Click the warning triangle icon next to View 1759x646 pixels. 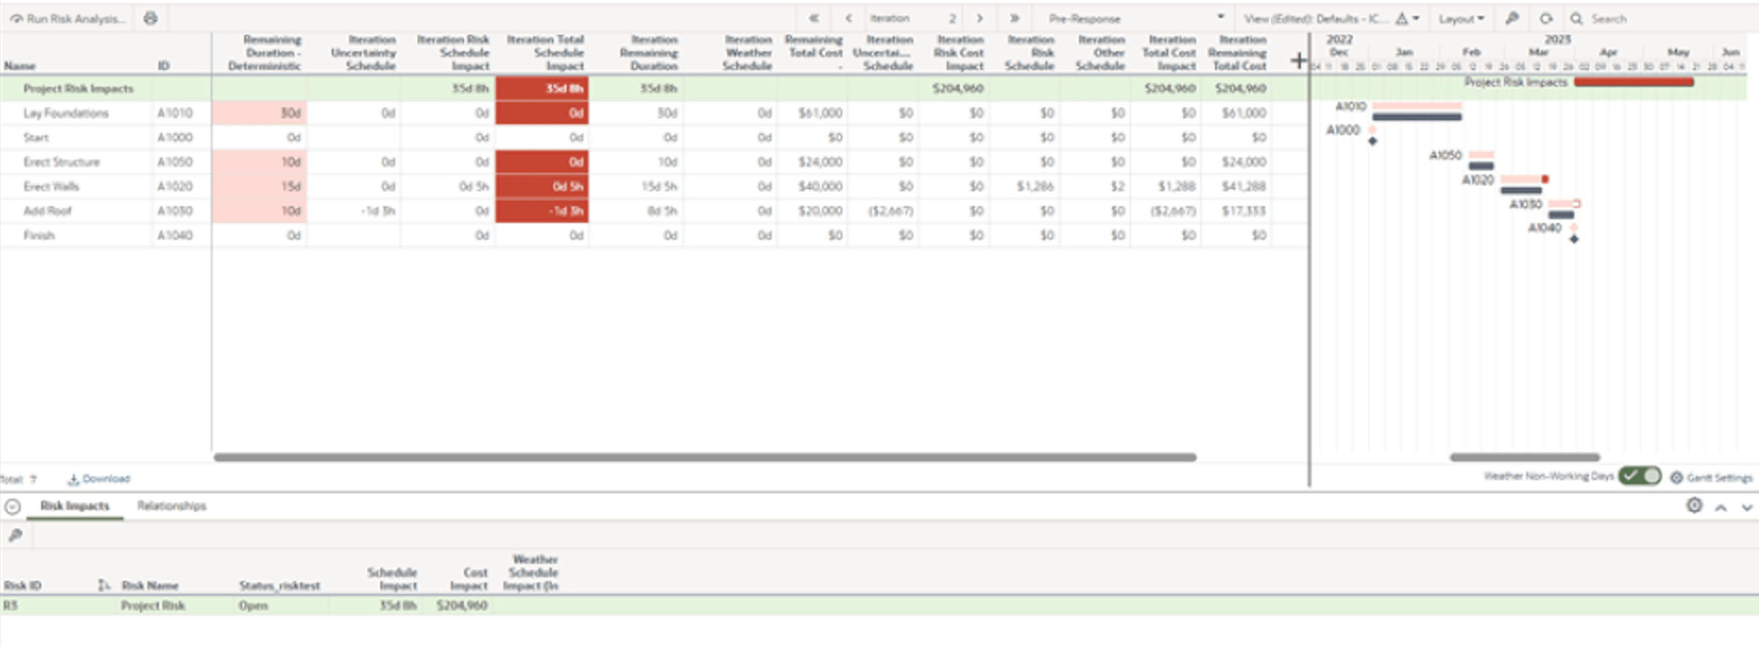coord(1402,18)
